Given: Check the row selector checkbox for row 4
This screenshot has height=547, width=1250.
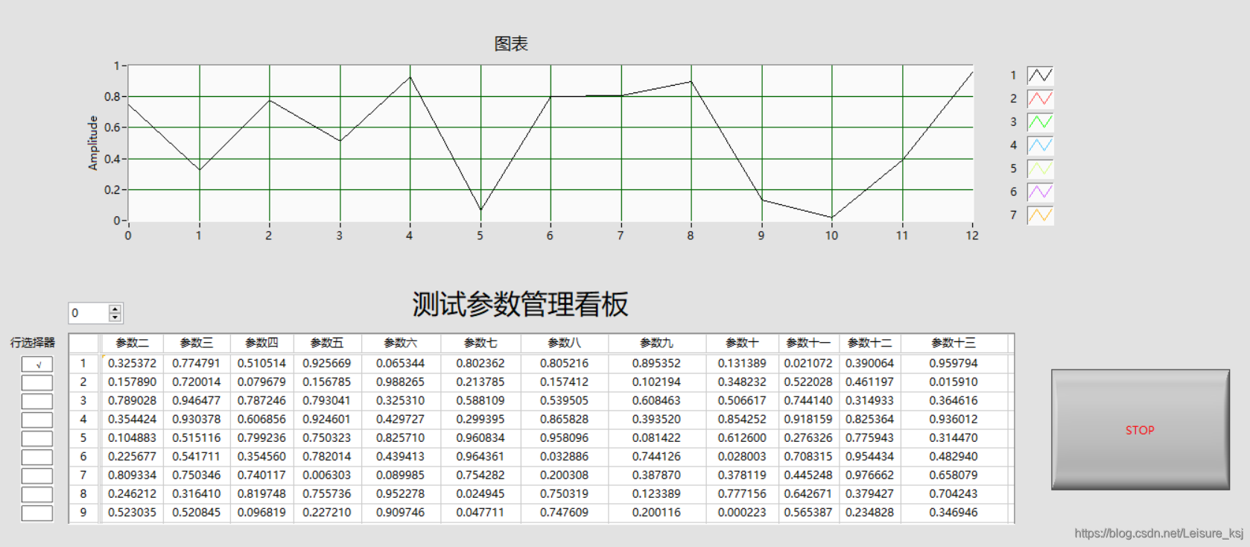Looking at the screenshot, I should pyautogui.click(x=37, y=420).
